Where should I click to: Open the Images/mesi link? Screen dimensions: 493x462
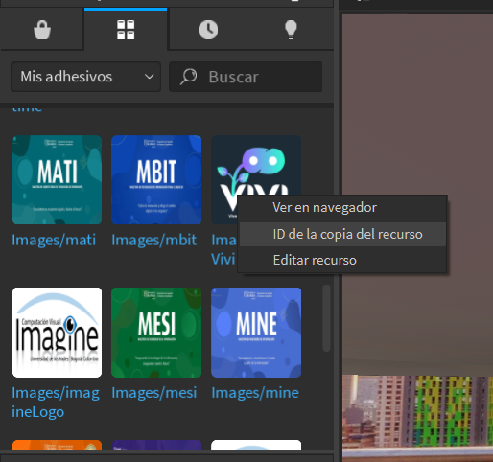(153, 393)
